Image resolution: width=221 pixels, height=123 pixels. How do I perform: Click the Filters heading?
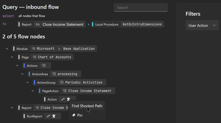click(x=193, y=14)
